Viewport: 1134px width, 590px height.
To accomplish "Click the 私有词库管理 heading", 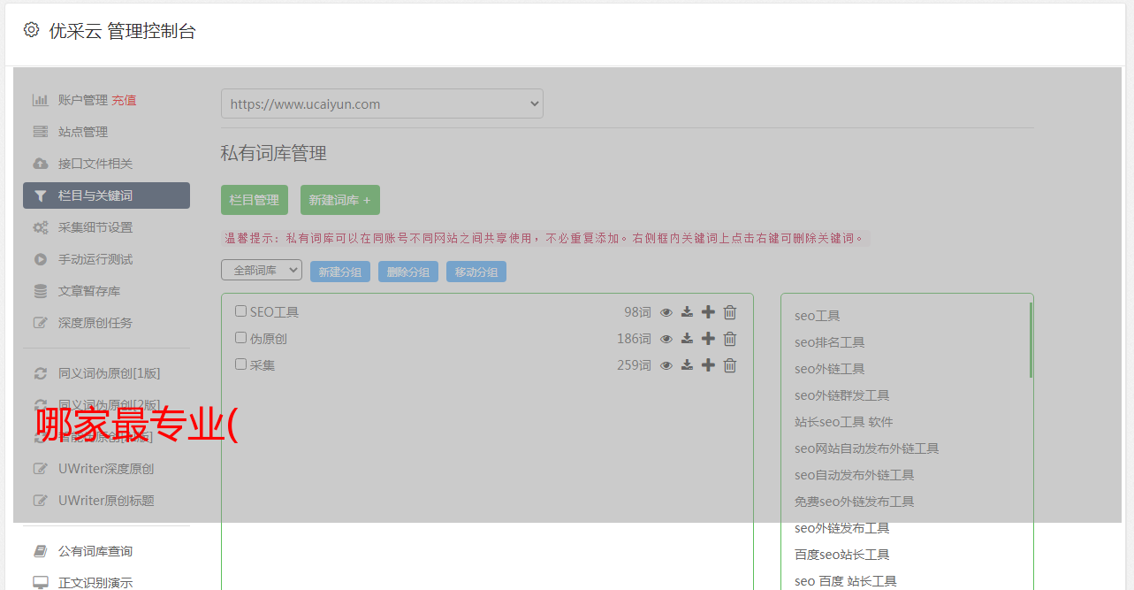I will (274, 154).
